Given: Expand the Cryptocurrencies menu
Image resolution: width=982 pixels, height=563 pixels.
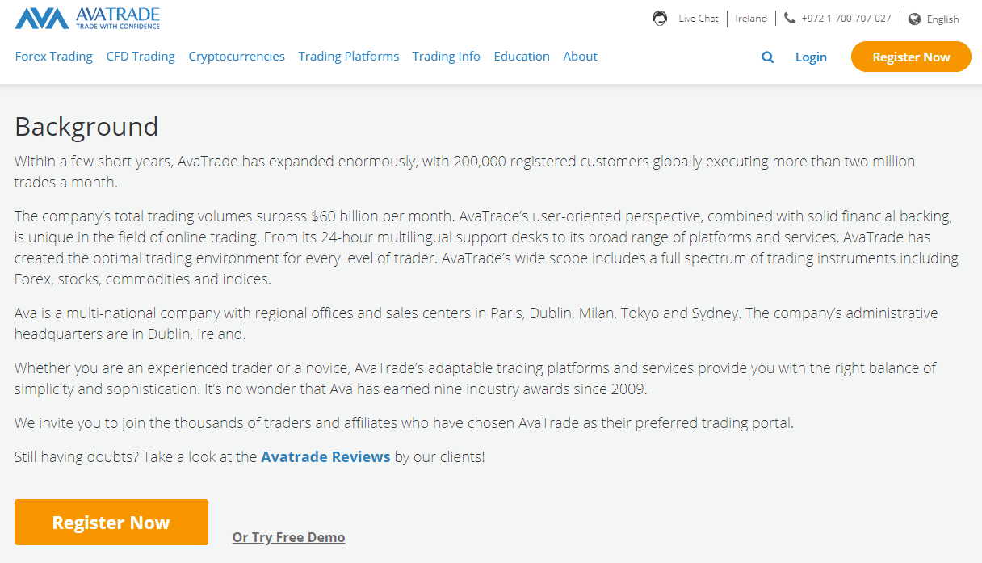Looking at the screenshot, I should 237,57.
